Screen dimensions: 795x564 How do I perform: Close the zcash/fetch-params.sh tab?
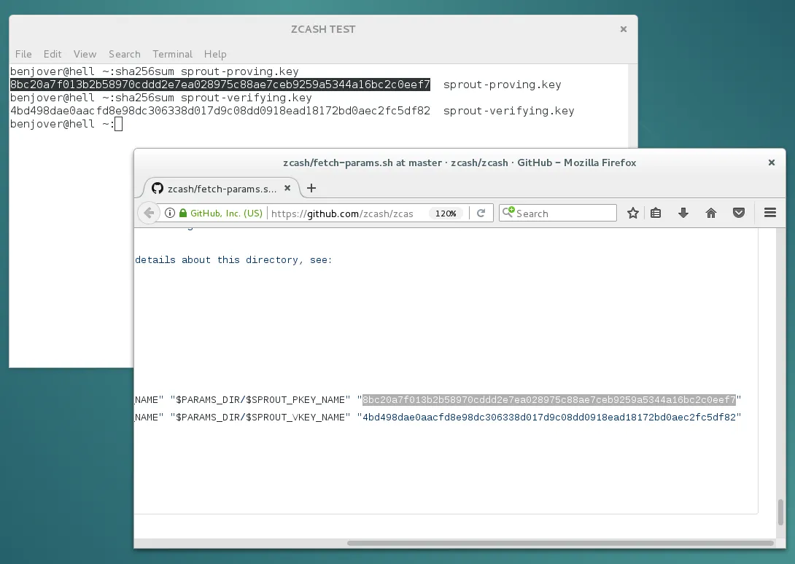point(287,188)
